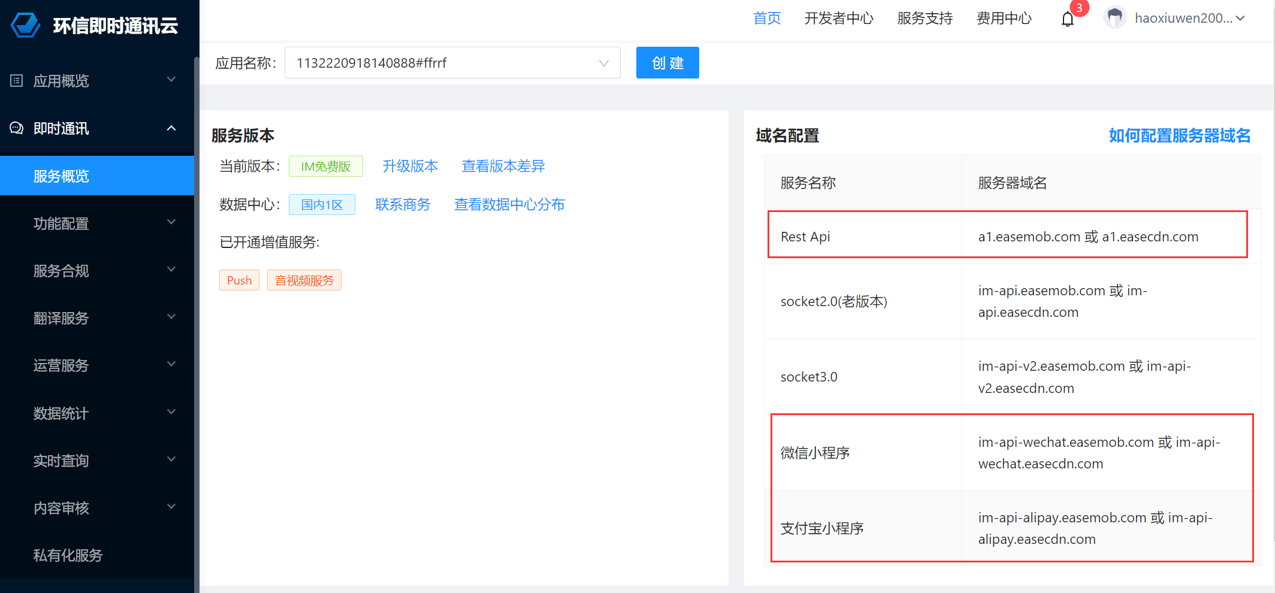
Task: Click the 音视频服务 tag
Action: coord(304,280)
